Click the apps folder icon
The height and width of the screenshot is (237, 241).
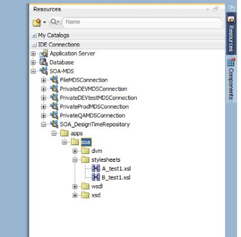pyautogui.click(x=64, y=133)
